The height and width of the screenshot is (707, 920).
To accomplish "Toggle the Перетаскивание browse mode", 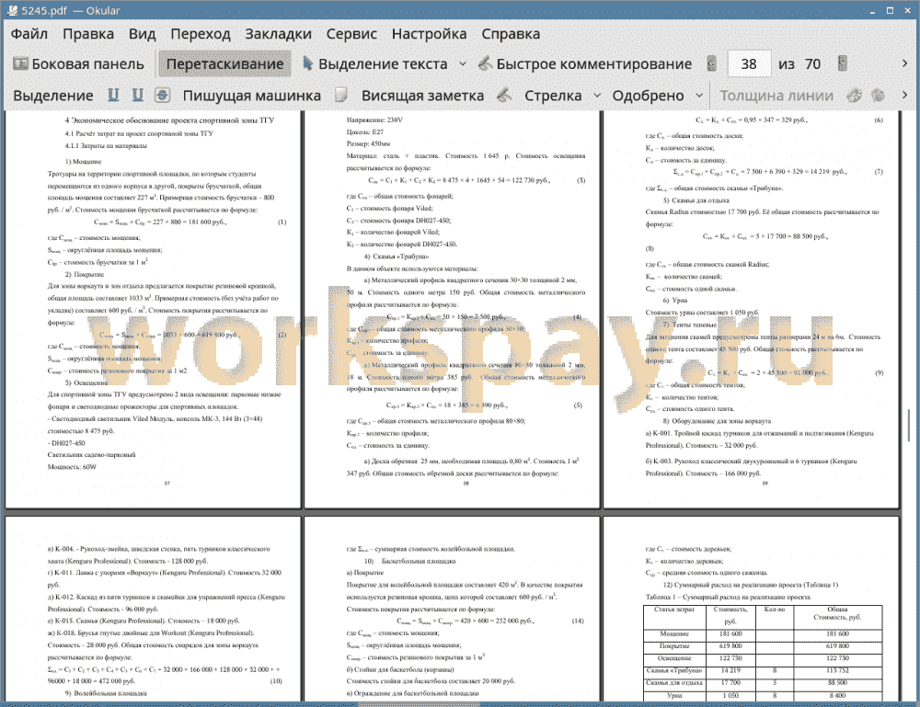I will (x=224, y=64).
